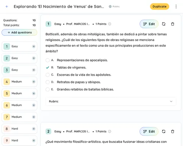
Task: Click the target icon on sidebar item 1
Action: [34, 46]
